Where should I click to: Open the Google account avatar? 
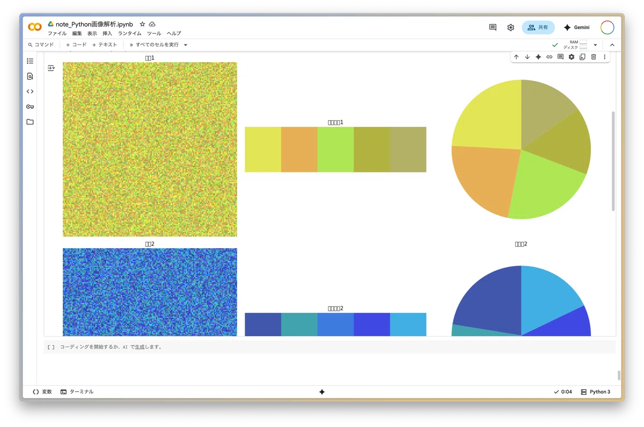(x=608, y=27)
